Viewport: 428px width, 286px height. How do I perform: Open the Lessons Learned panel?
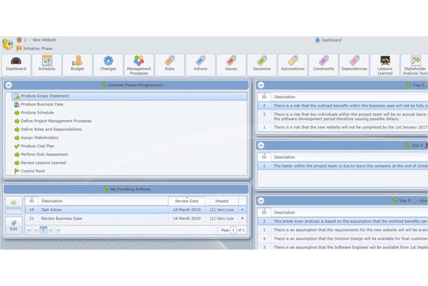pos(385,65)
